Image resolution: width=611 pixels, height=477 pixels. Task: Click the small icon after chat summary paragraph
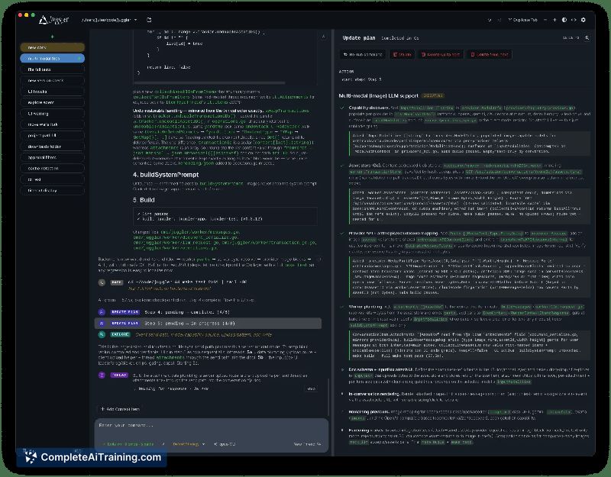pos(318,259)
